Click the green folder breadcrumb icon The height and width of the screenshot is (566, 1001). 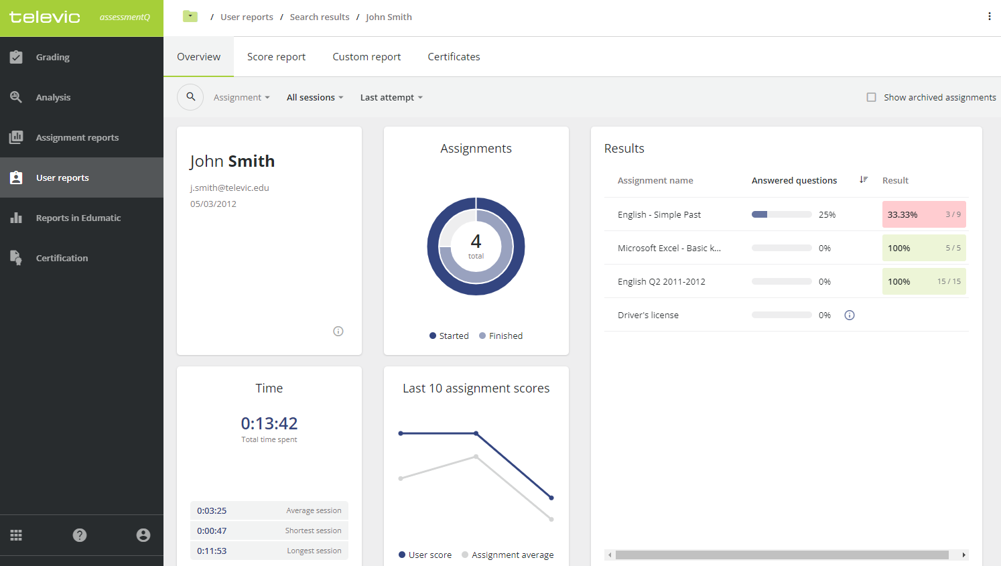[190, 16]
